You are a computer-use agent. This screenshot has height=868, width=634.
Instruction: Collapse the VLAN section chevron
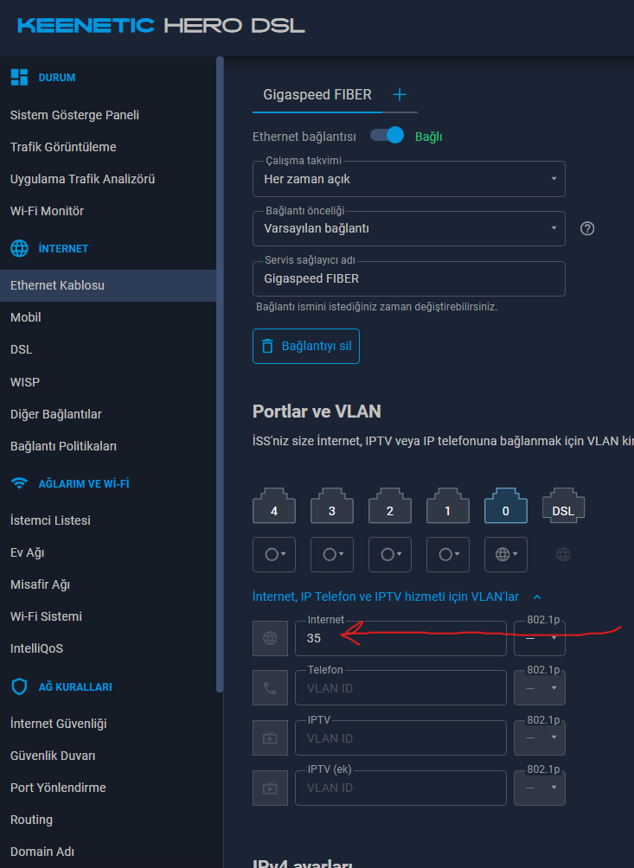coord(536,597)
